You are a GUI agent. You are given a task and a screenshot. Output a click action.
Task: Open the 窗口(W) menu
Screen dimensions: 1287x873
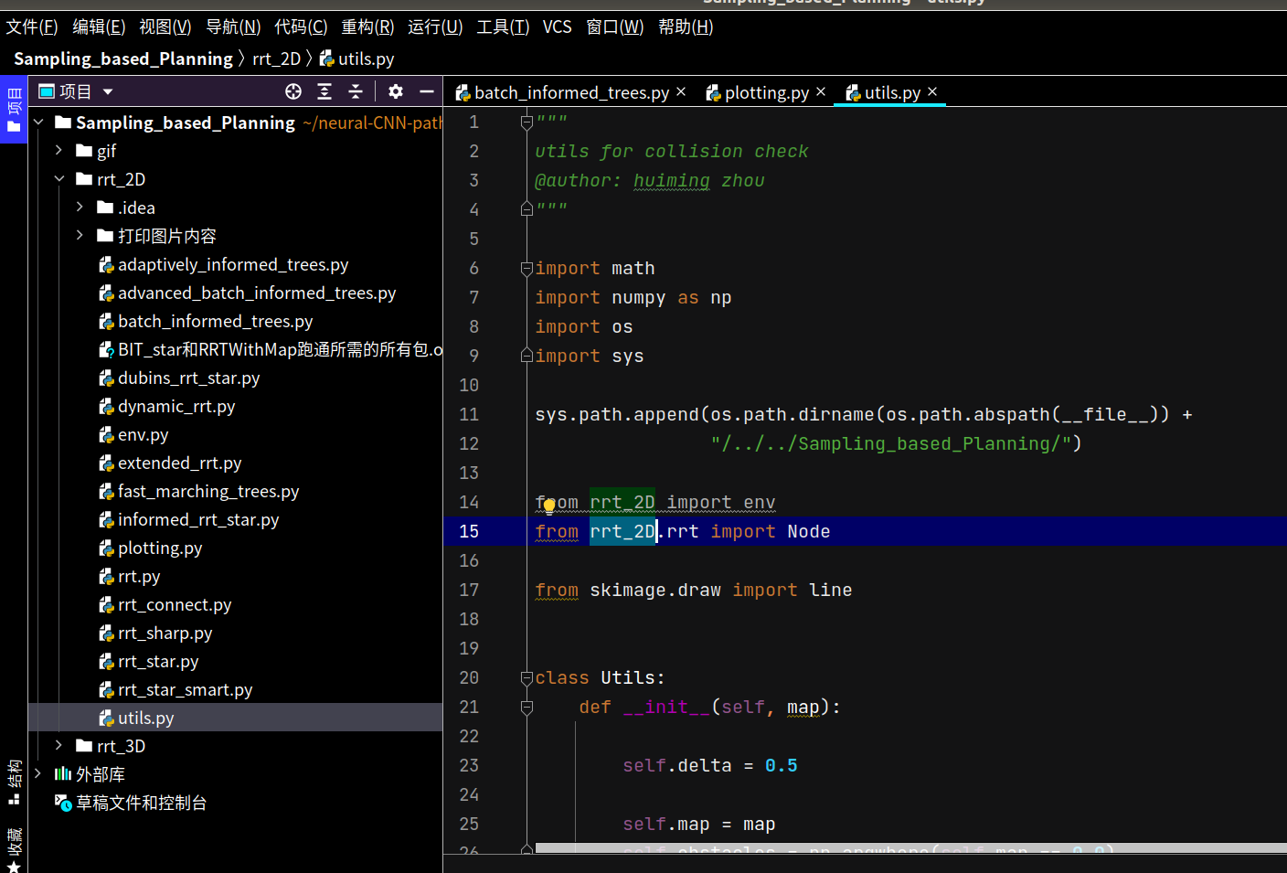tap(615, 27)
